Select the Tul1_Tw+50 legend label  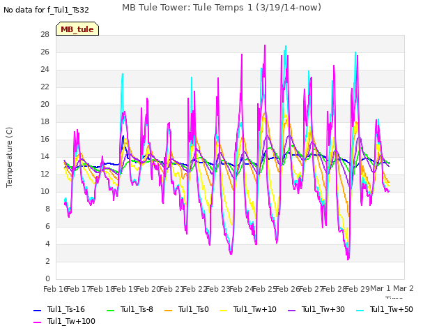[x=392, y=310]
